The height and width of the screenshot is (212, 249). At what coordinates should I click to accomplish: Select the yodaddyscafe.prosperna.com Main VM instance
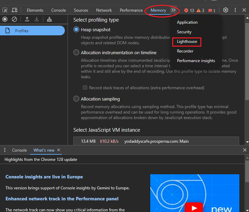coord(156,141)
